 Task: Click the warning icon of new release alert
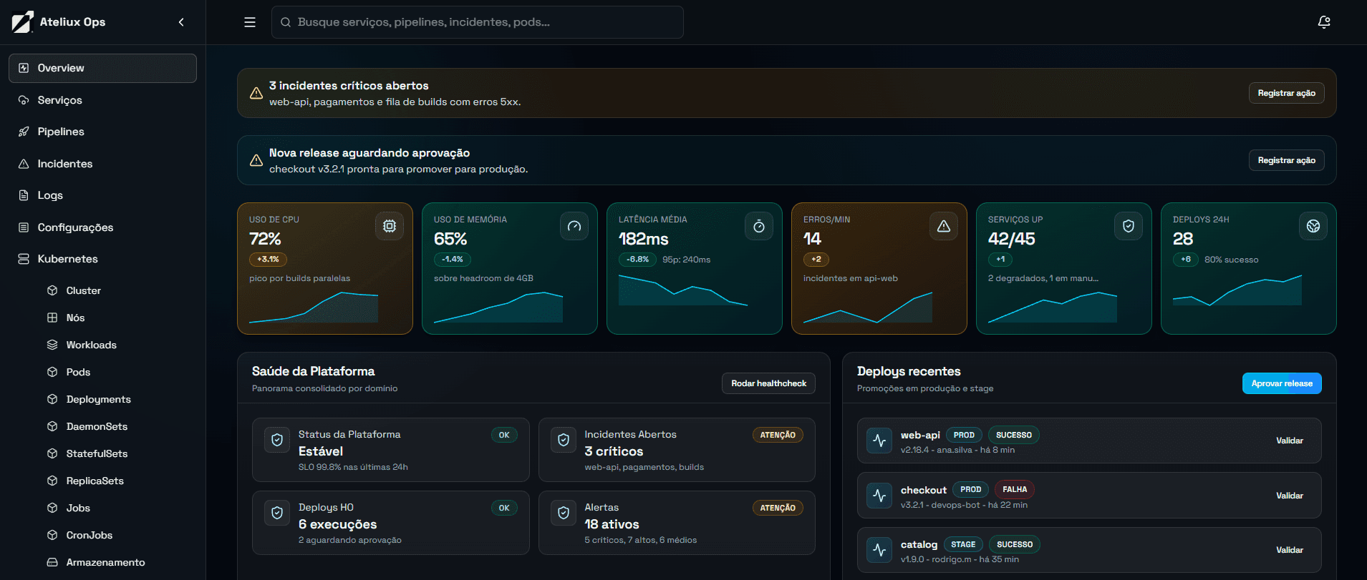(x=256, y=160)
